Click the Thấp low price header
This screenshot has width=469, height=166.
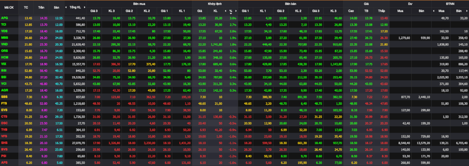click(381, 11)
